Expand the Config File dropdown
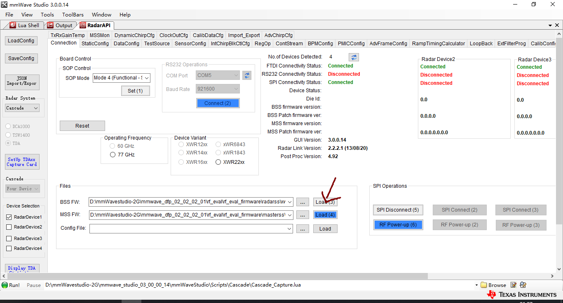563x303 pixels. 290,228
